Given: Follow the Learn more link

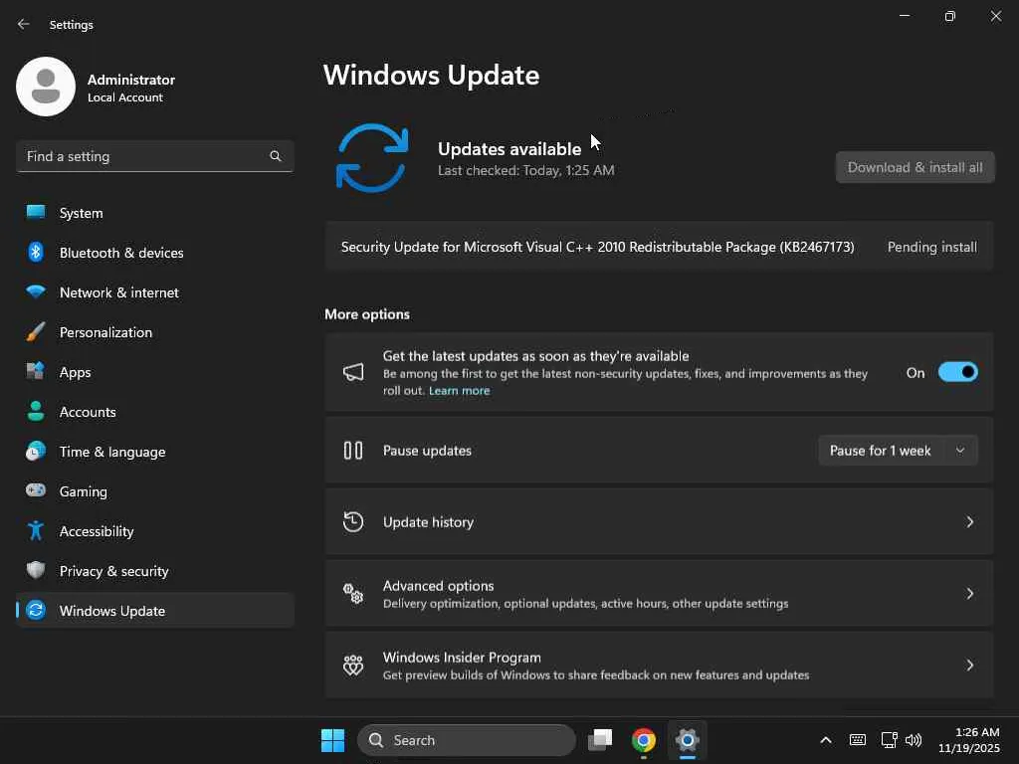Looking at the screenshot, I should tap(459, 390).
